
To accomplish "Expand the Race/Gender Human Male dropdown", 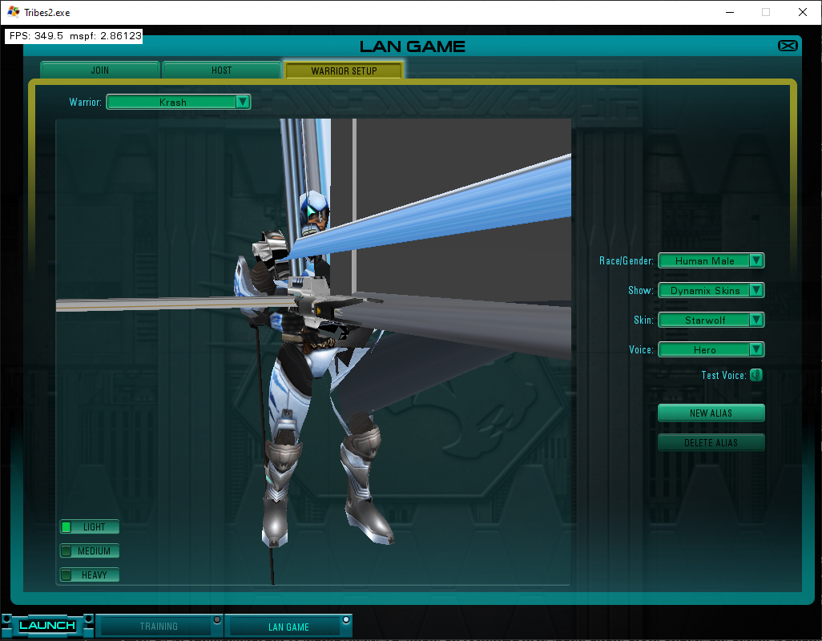I will coord(711,260).
